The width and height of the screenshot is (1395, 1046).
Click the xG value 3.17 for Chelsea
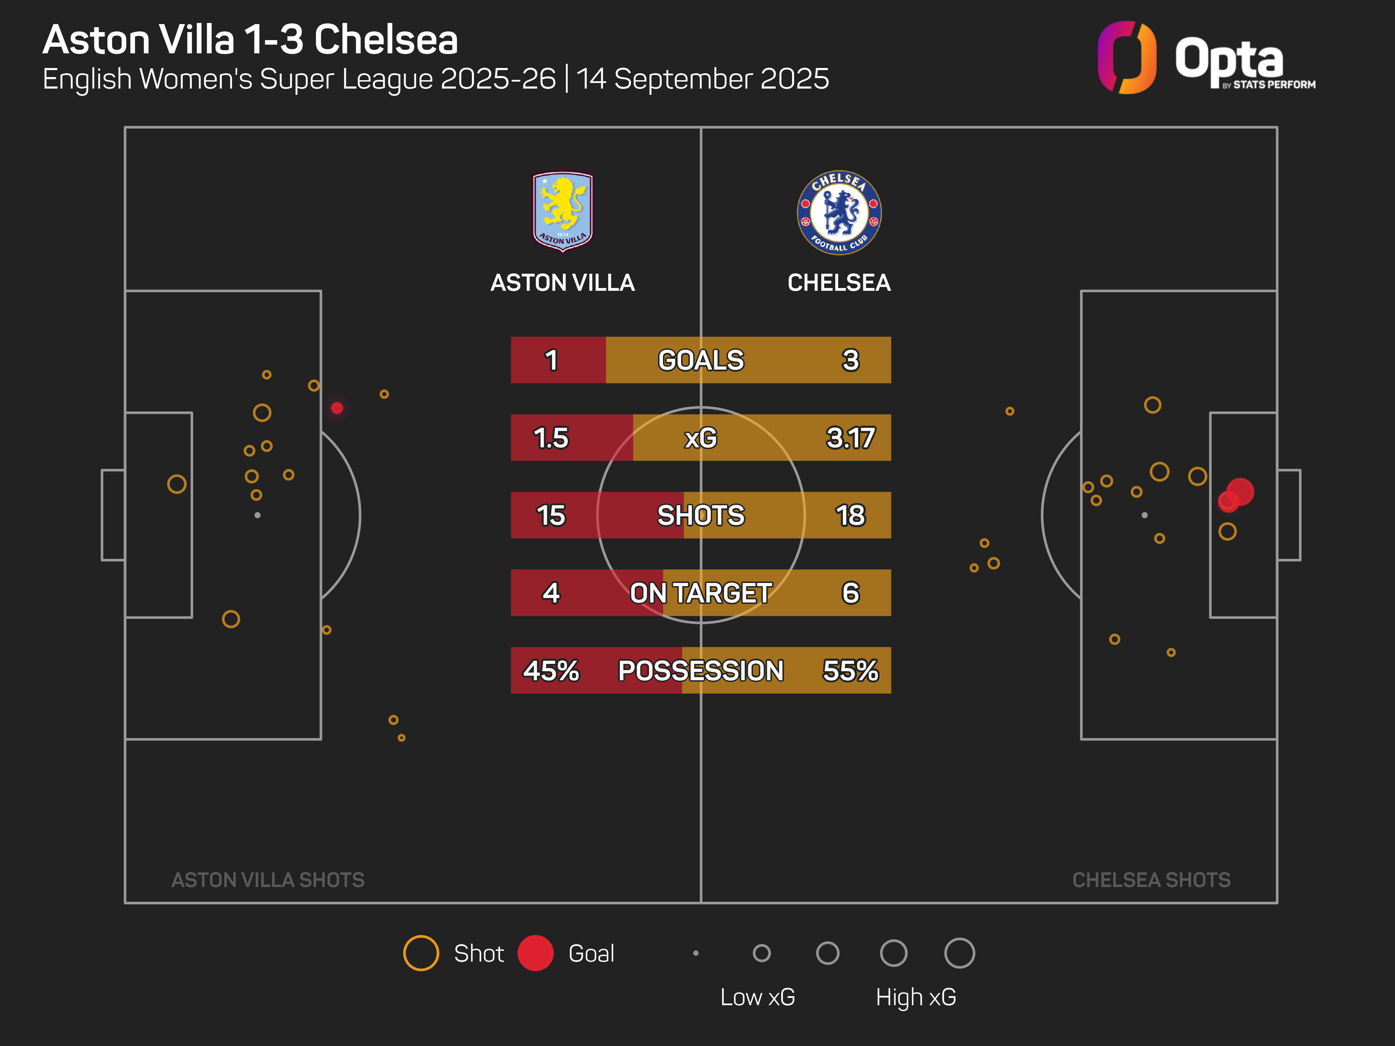click(x=850, y=438)
